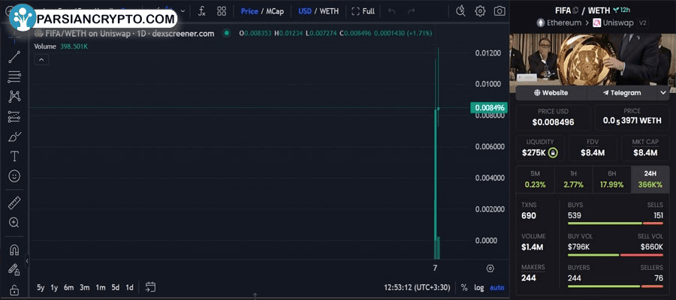The height and width of the screenshot is (300, 676).
Task: Open the token Website link
Action: pyautogui.click(x=551, y=92)
